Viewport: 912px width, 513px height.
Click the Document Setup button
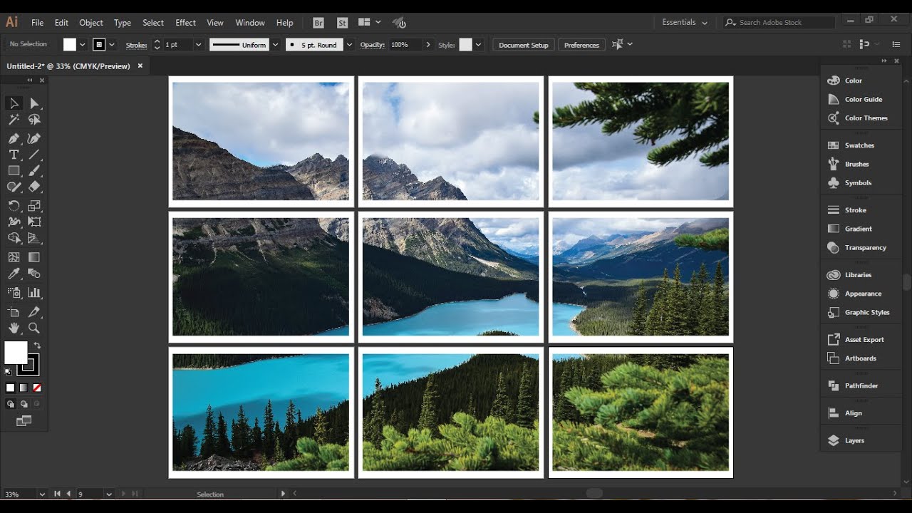point(524,45)
